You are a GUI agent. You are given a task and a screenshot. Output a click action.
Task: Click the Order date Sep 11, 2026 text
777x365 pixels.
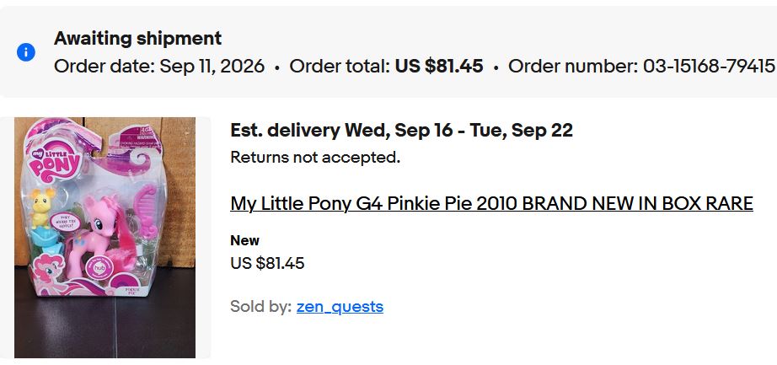tap(159, 66)
